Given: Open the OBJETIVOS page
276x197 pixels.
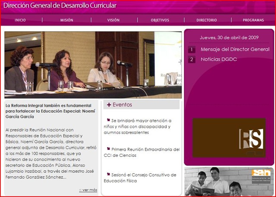Looking at the screenshot, I should [160, 20].
